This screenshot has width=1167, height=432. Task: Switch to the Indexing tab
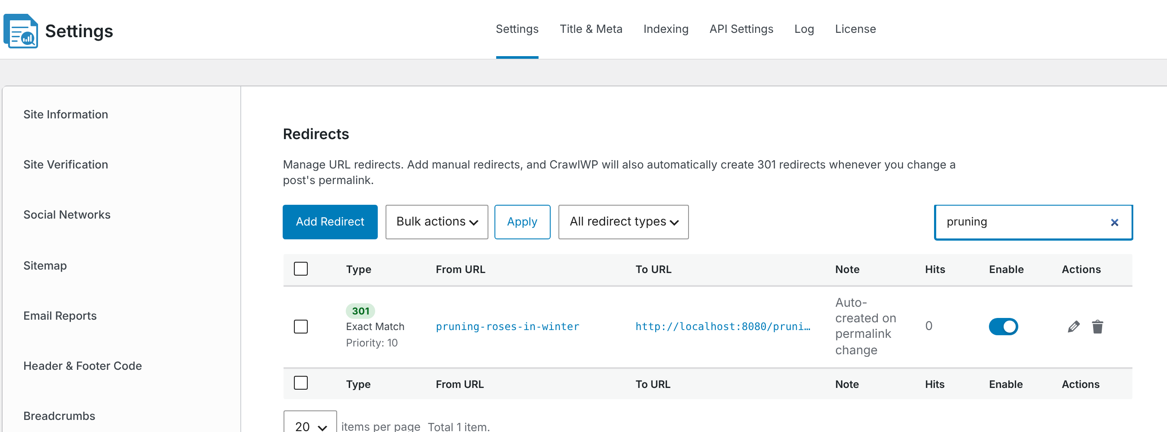point(666,29)
